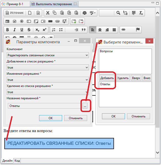
Task: Select Ответы in the lower list
Action: point(105,84)
